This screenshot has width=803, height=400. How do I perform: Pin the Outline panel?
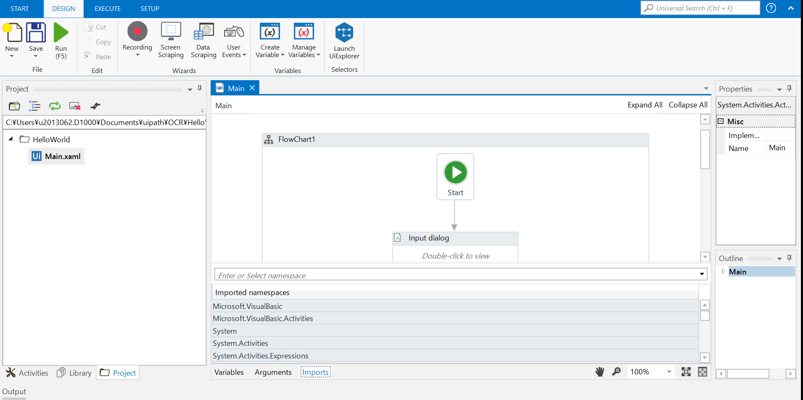pos(789,258)
